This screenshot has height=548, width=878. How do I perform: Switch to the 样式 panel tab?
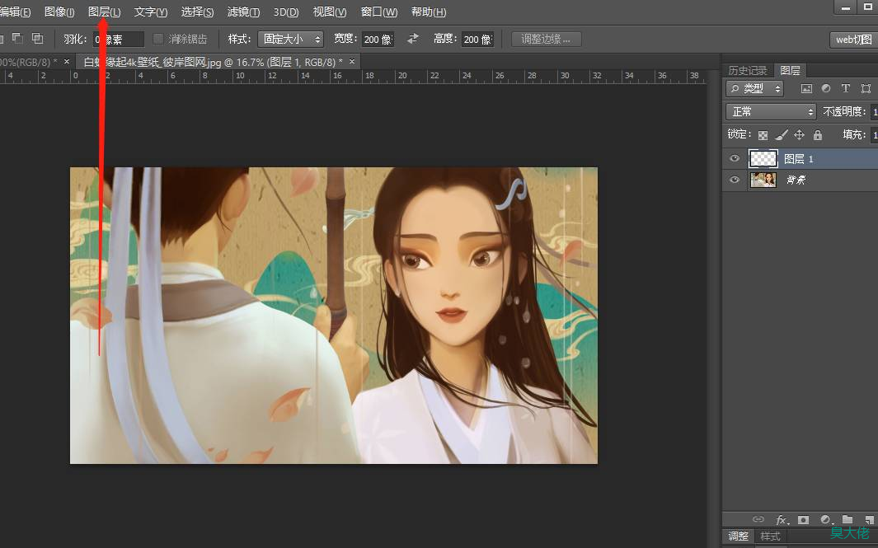pos(770,536)
